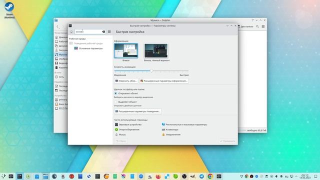Launch Telegram from the taskbar

(x=201, y=176)
